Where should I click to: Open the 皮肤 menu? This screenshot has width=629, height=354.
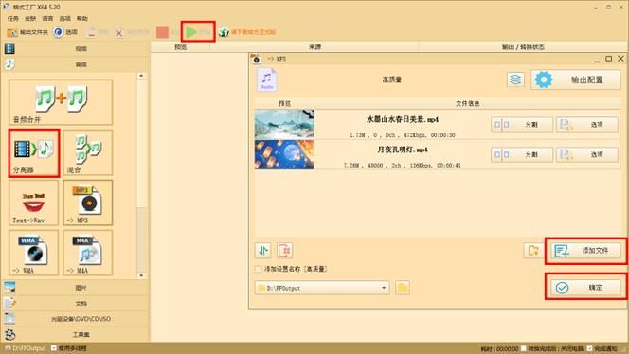click(x=30, y=18)
